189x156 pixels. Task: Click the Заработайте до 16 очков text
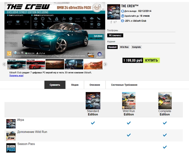pos(137,16)
